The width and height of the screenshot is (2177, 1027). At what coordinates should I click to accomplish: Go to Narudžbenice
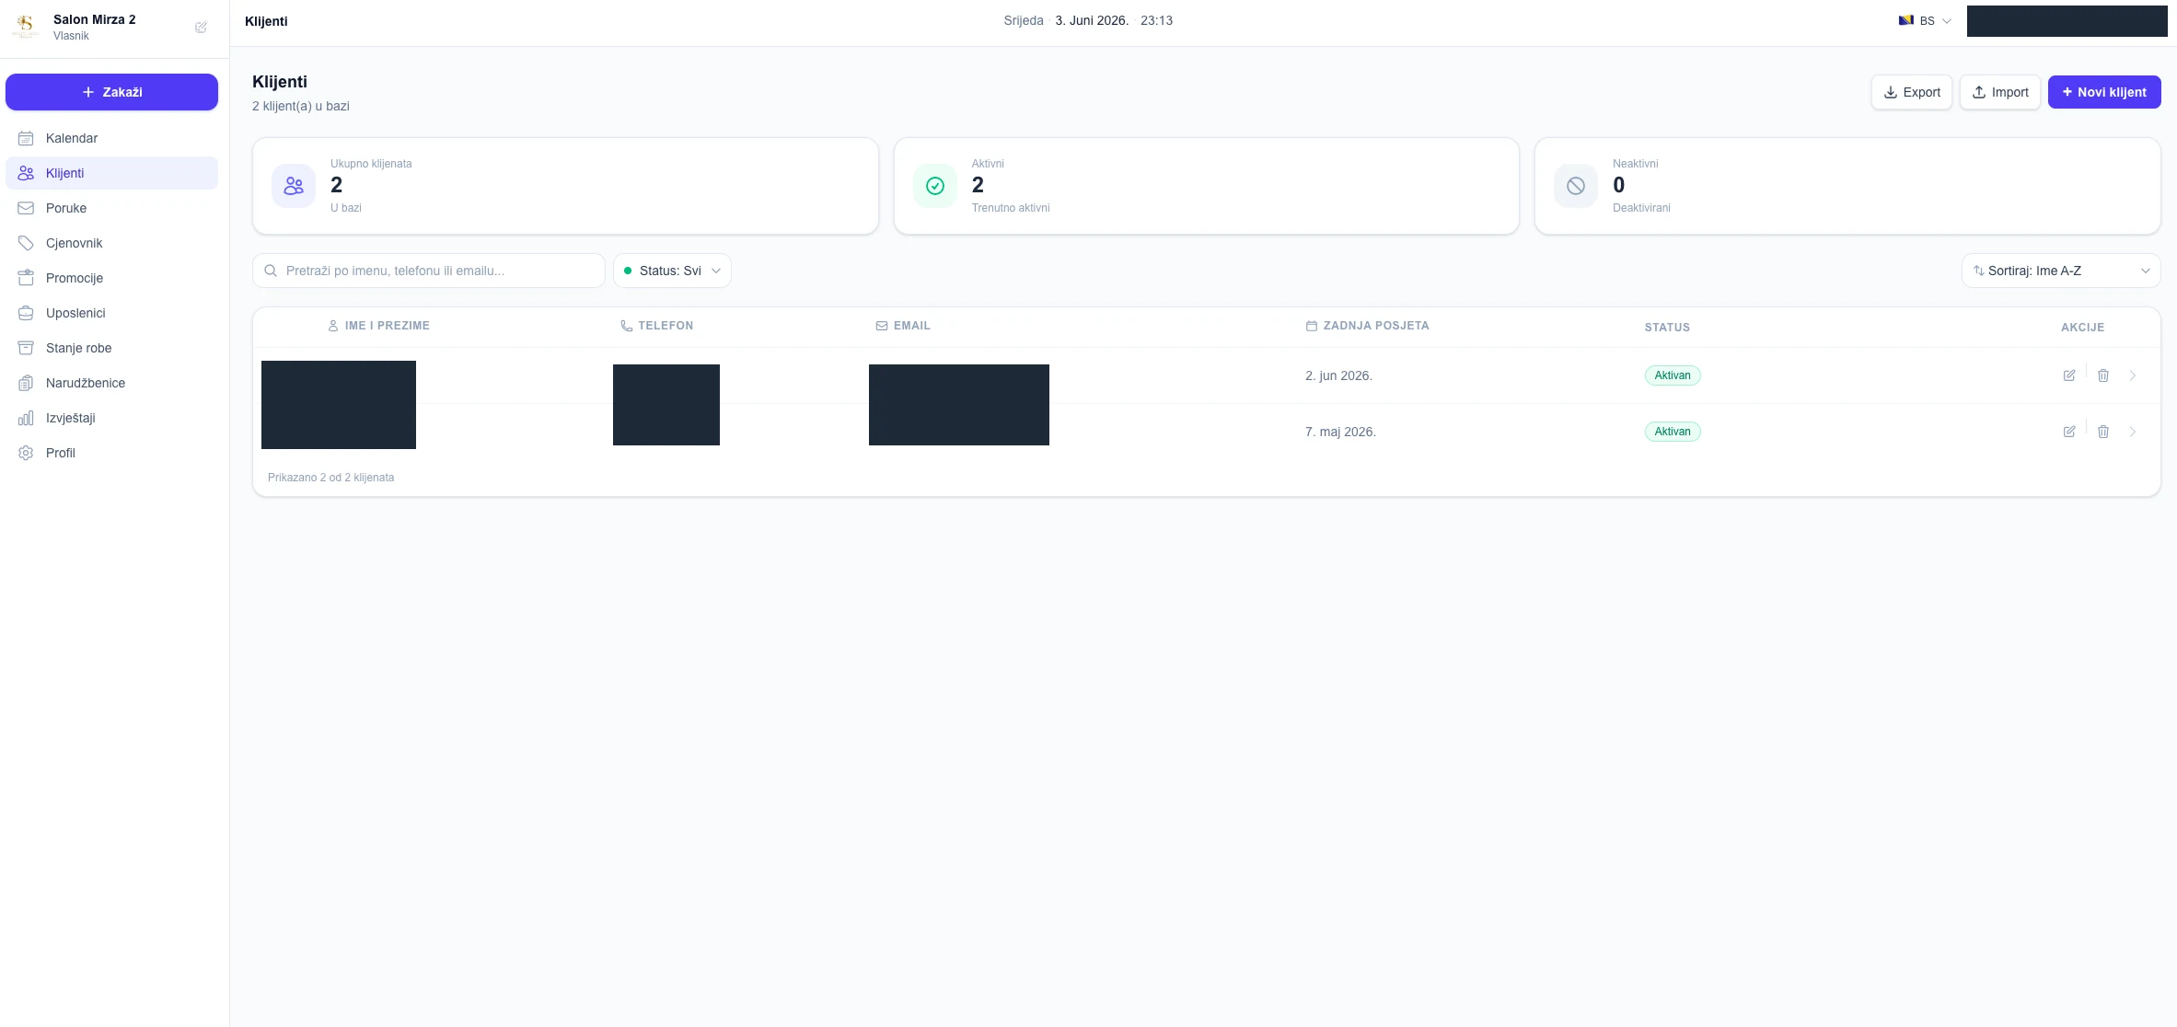tap(111, 383)
